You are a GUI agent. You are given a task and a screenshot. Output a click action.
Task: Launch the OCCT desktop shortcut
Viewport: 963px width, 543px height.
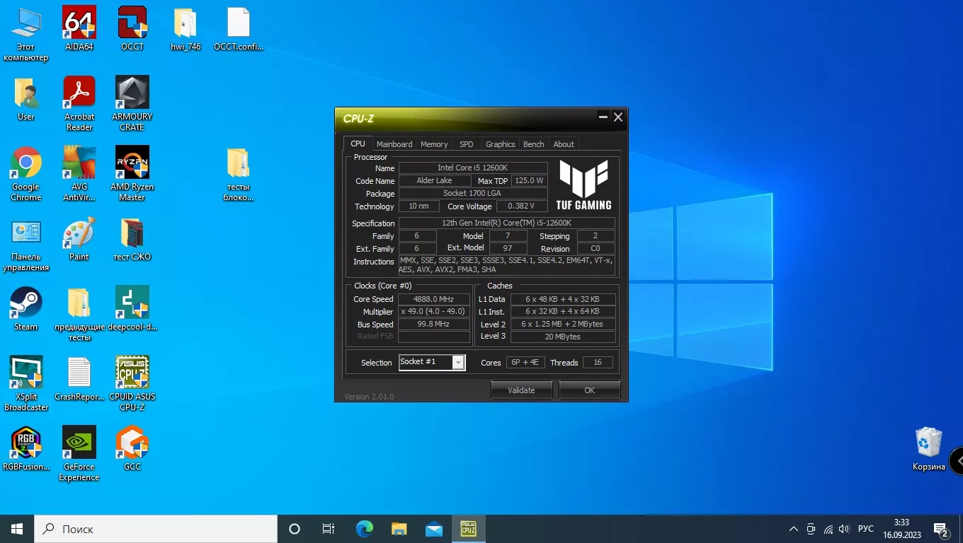[132, 28]
